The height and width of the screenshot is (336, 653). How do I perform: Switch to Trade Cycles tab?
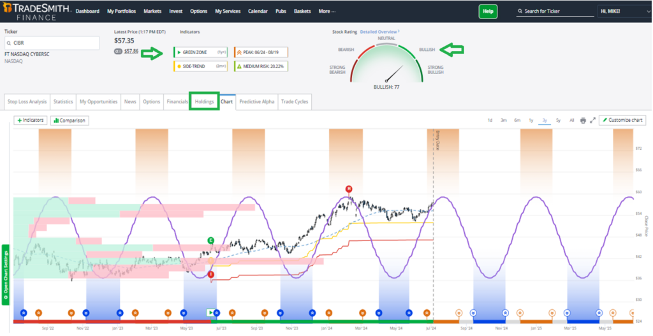pos(295,101)
